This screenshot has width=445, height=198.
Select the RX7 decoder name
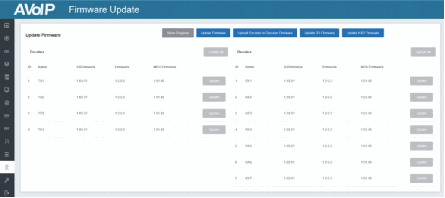click(249, 179)
